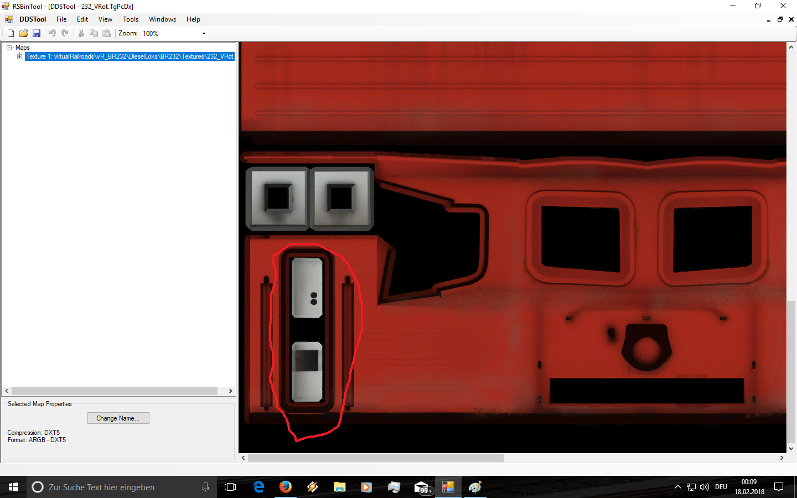Viewport: 797px width, 498px height.
Task: Open the orange striped taskbar app right of Firefox
Action: [313, 487]
